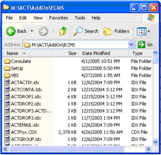Viewport: 161px width, 155px height.
Task: Click the ACTDROP3.ACTD... file icon
Action: pyautogui.click(x=7, y=111)
